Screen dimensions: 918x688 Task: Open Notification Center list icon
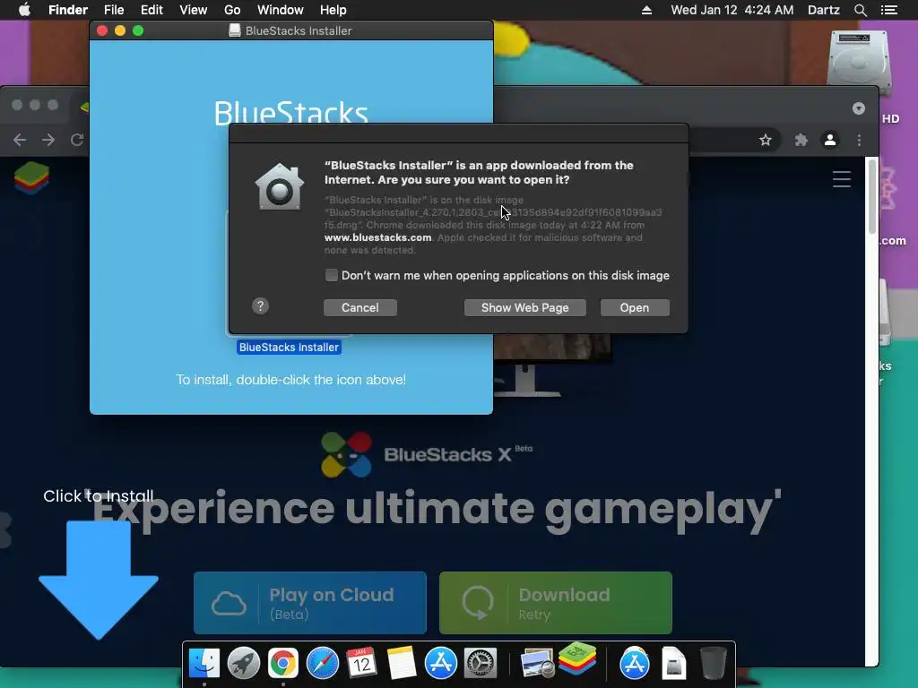point(889,10)
